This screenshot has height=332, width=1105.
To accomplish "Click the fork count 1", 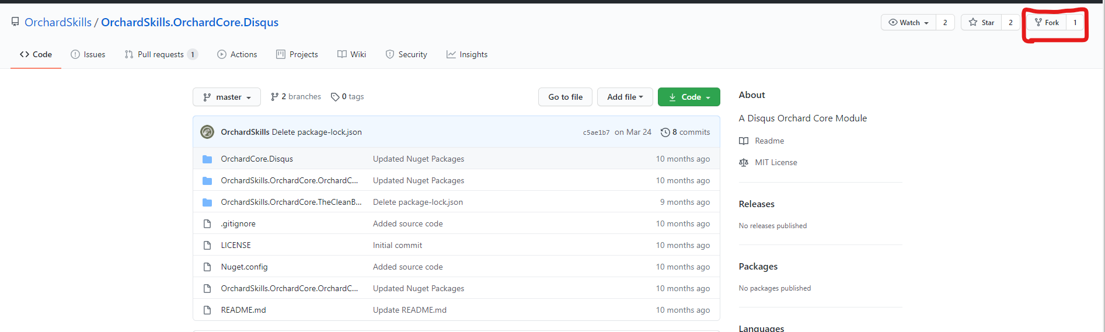I will [1075, 22].
